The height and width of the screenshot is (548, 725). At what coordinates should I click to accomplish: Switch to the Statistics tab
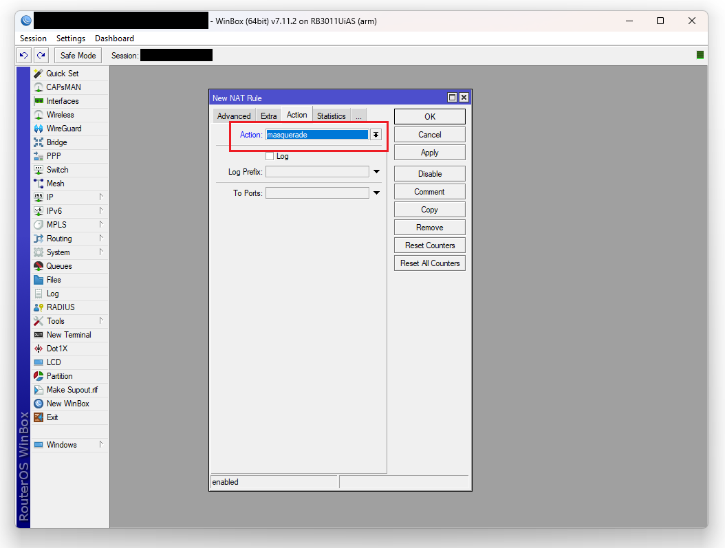(331, 116)
